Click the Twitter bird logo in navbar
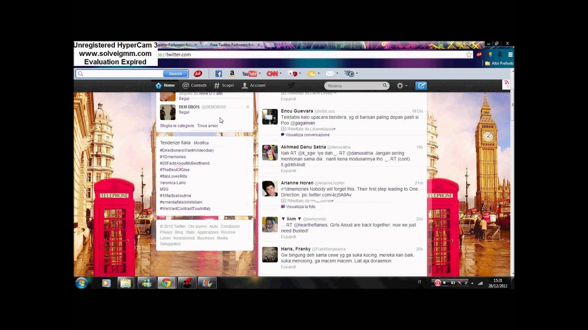The width and height of the screenshot is (588, 330). 291,85
